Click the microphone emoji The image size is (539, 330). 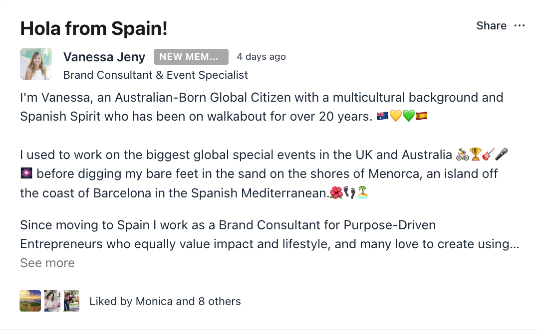pos(501,155)
